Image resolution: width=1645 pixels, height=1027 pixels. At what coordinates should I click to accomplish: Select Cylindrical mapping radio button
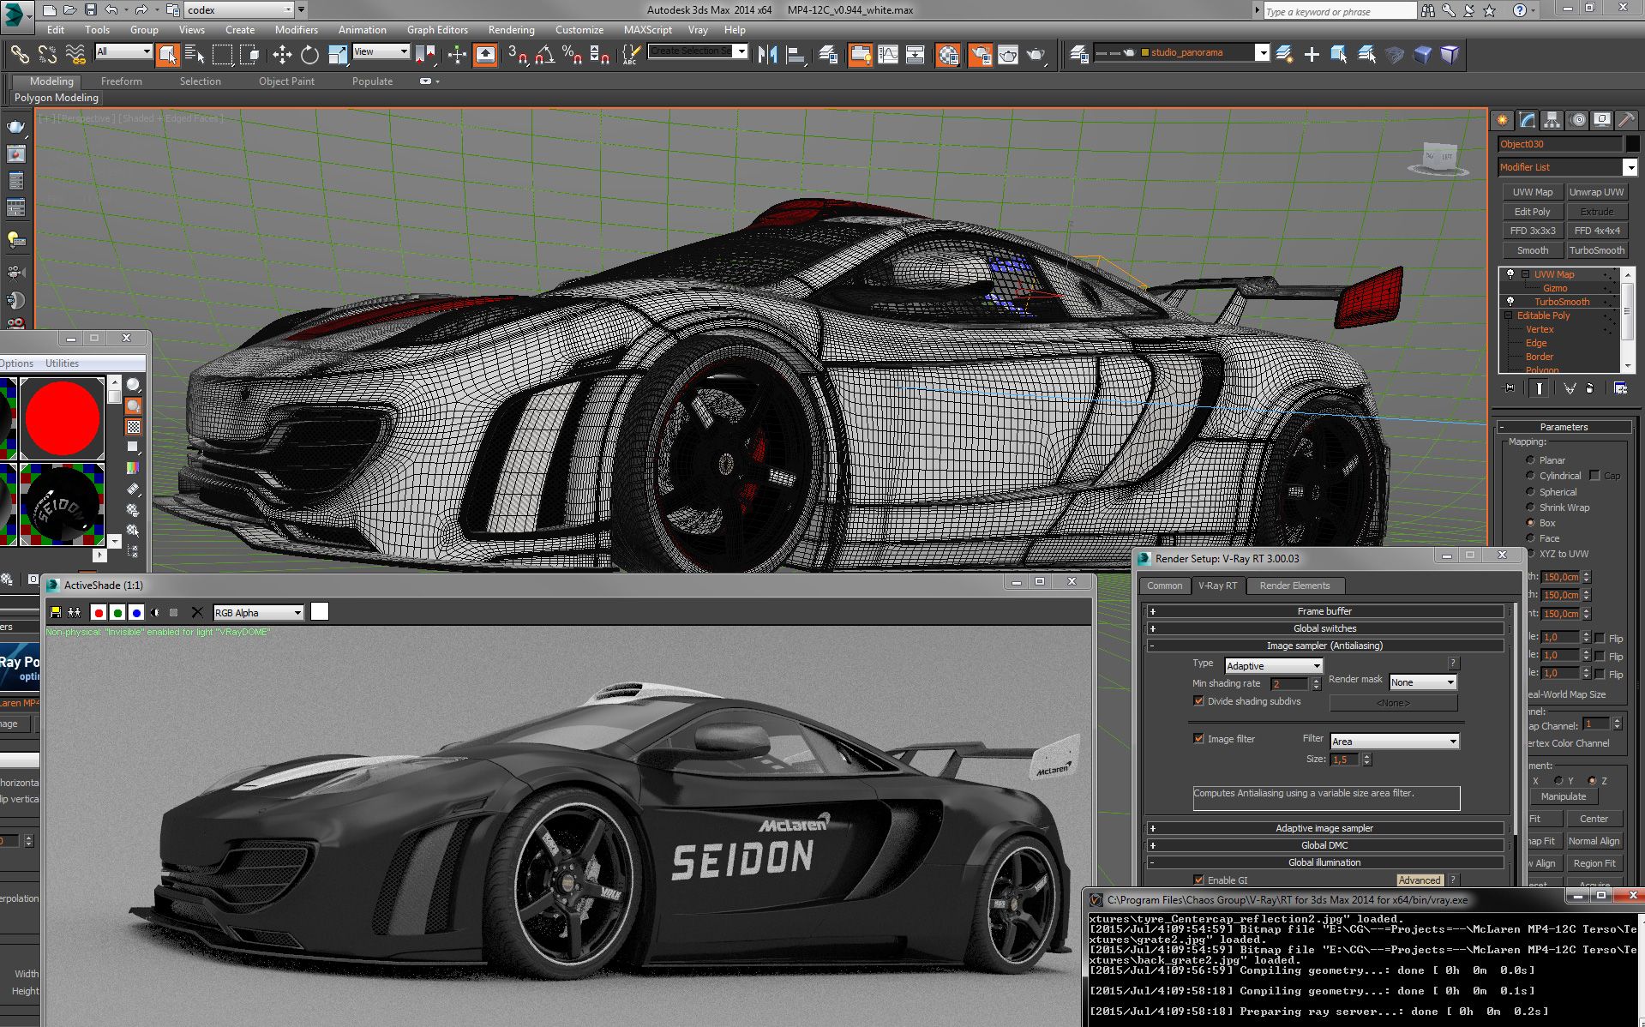tap(1530, 476)
